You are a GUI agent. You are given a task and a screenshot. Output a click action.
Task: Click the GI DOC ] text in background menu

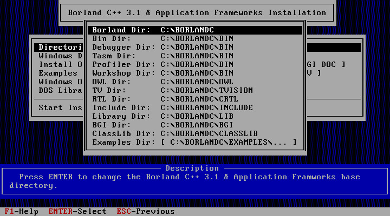click(326, 65)
